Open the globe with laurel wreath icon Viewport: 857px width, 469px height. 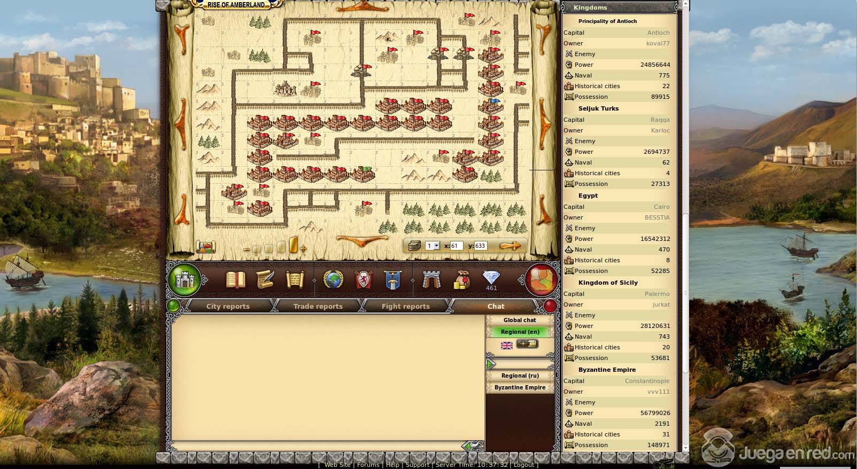[x=333, y=279]
